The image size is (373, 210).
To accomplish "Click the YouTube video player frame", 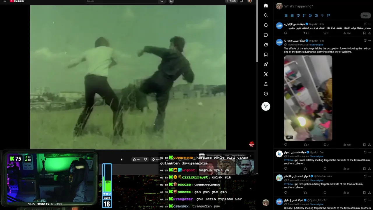I will (128, 77).
